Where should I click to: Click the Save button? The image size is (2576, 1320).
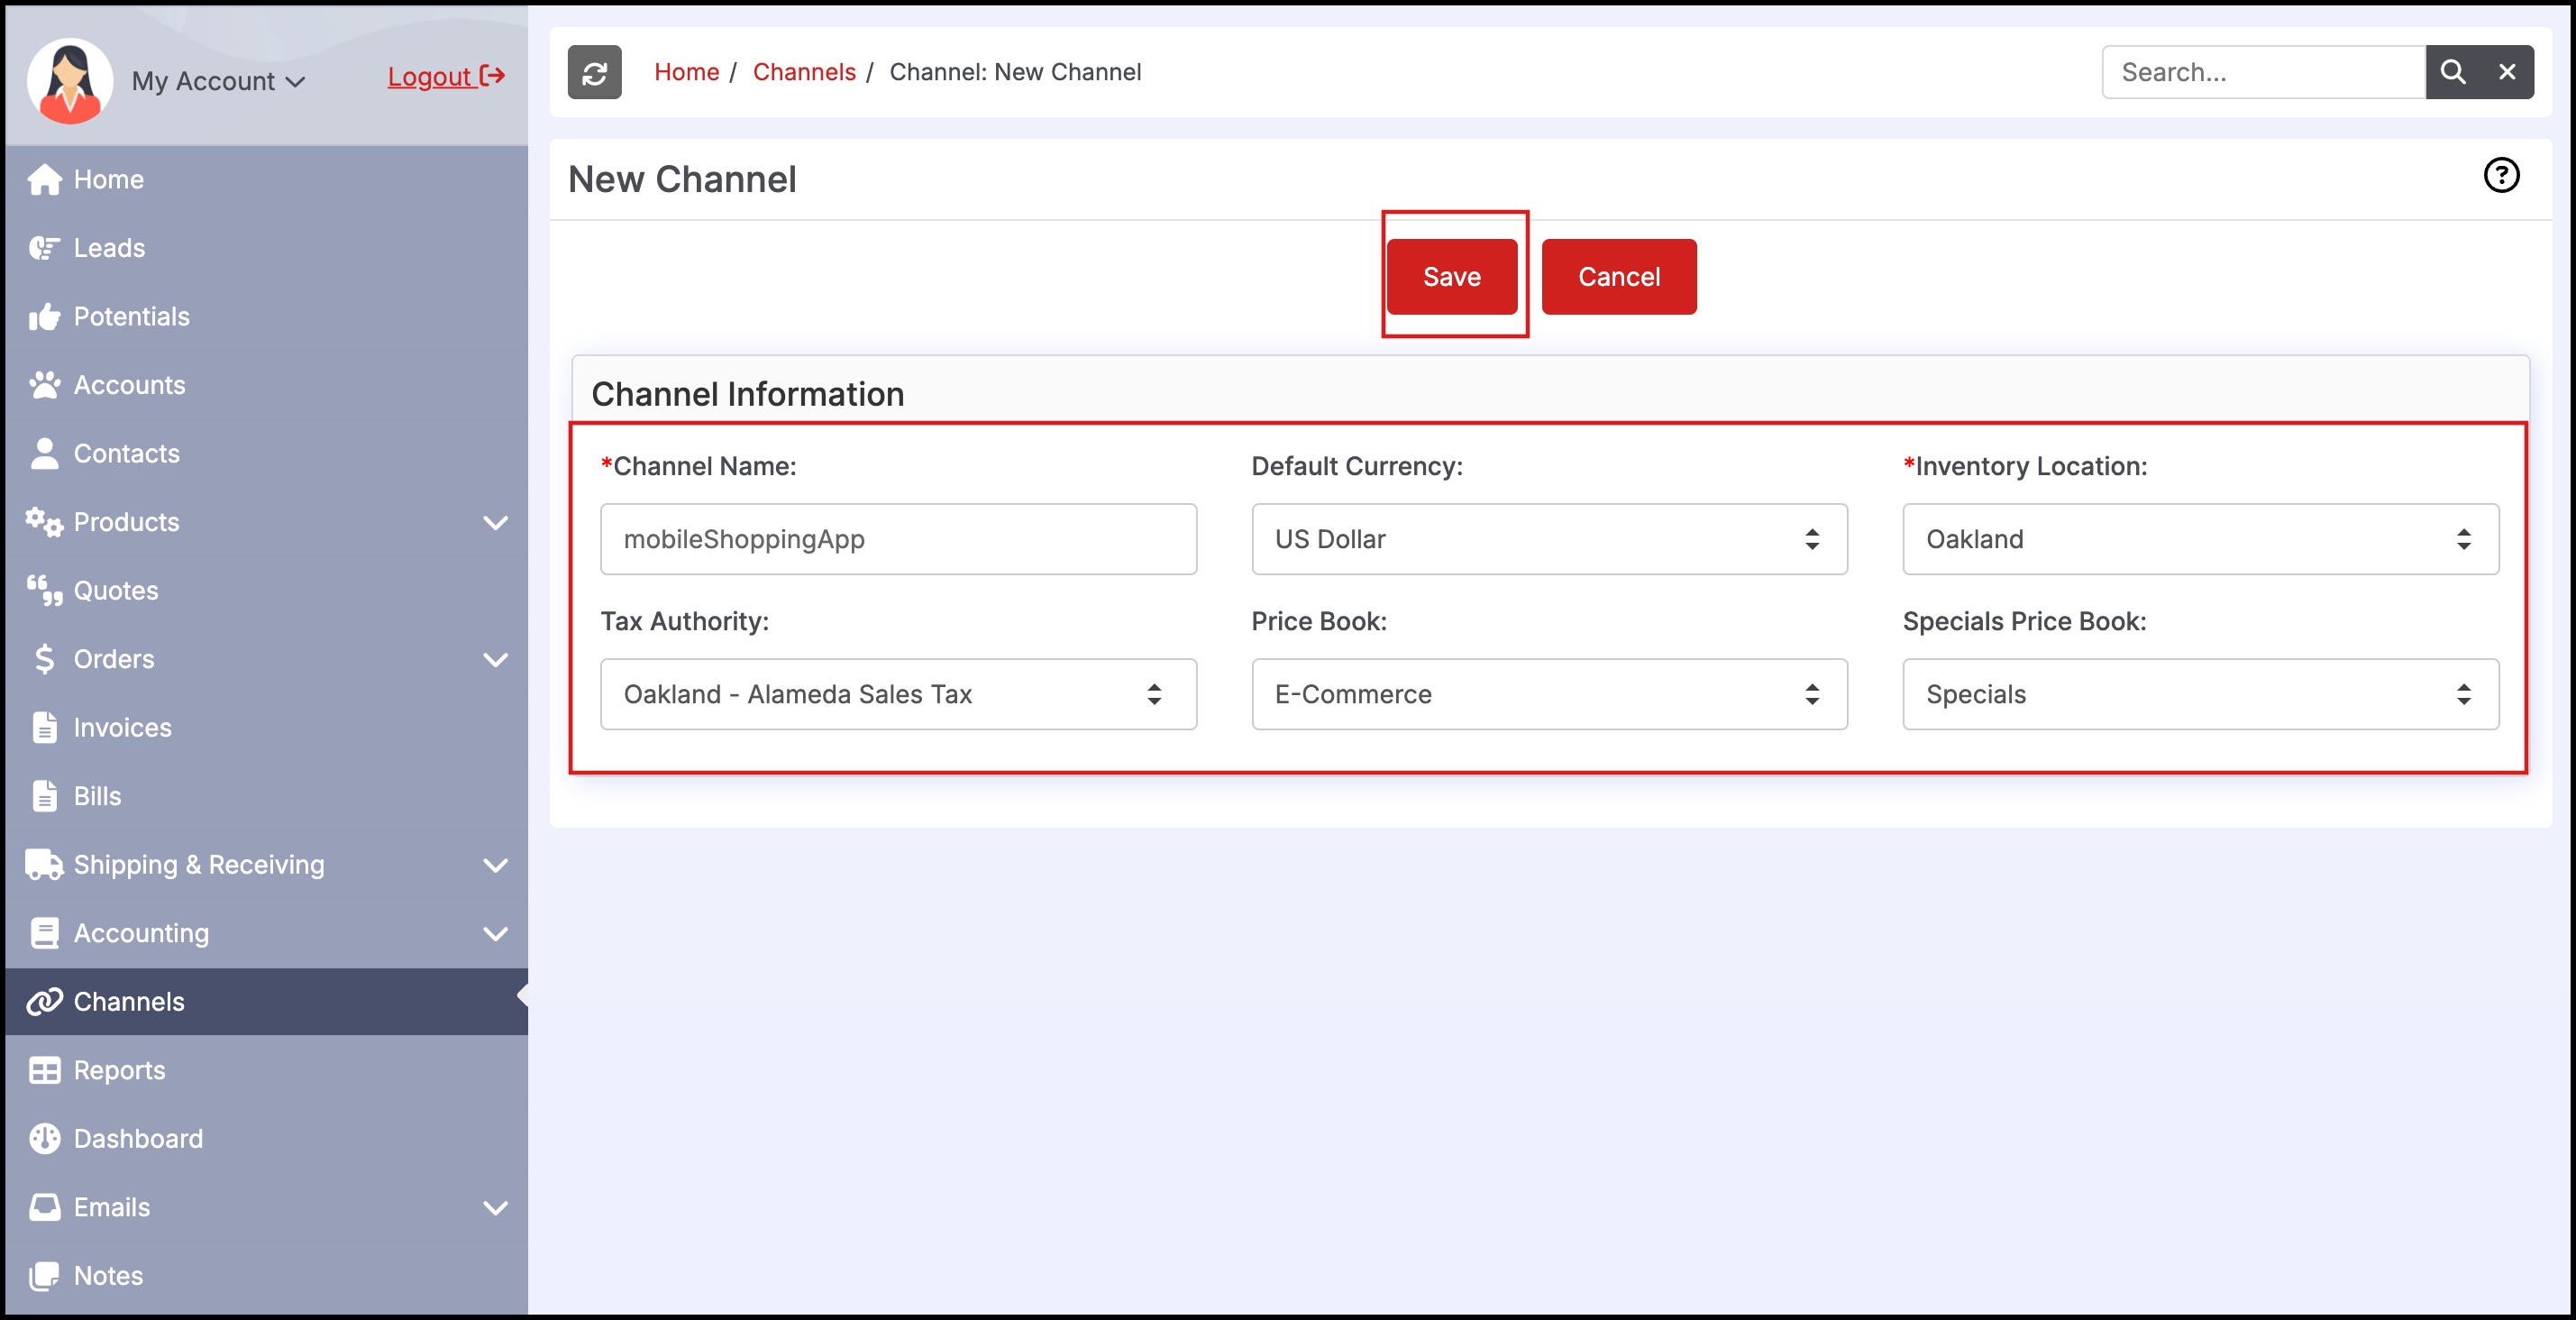[1451, 277]
